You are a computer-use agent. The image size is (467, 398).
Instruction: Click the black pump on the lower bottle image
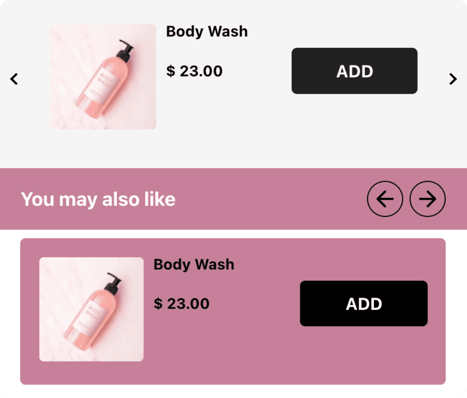(114, 283)
